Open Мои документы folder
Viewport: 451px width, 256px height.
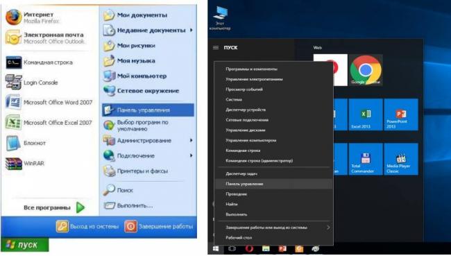[x=135, y=15]
